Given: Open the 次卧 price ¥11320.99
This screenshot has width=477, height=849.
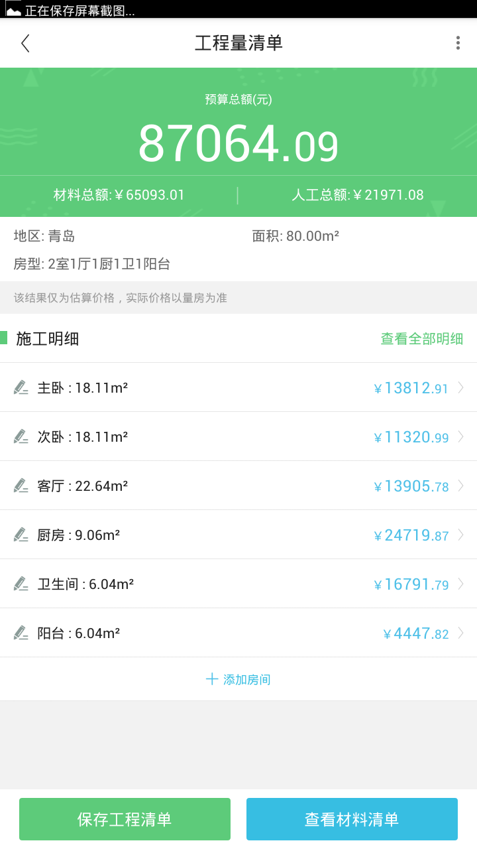Looking at the screenshot, I should (411, 437).
